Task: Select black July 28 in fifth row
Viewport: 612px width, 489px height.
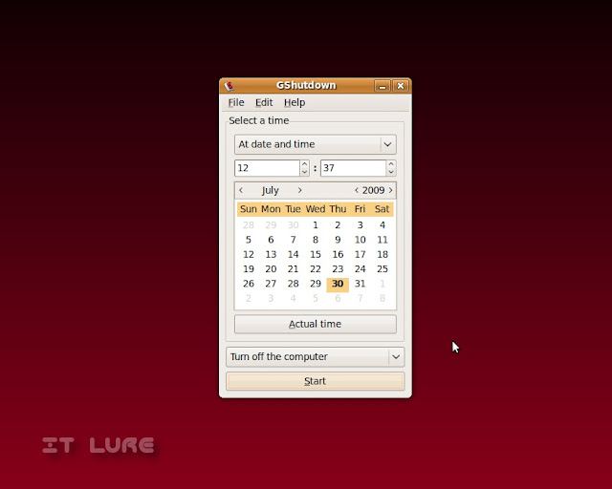Action: coord(294,284)
